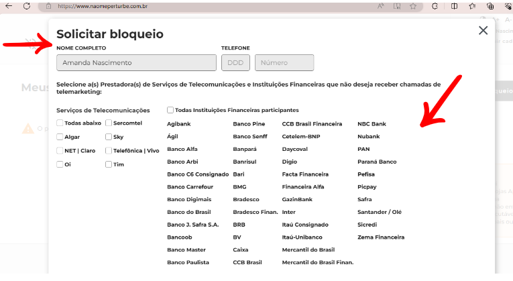Click Banco J. Safra S.A. entry
Image resolution: width=513 pixels, height=281 pixels.
tap(193, 225)
